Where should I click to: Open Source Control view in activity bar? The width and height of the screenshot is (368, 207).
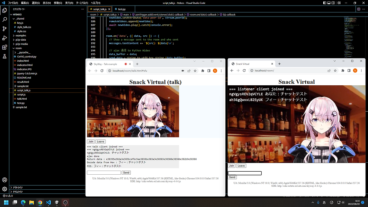(5, 29)
